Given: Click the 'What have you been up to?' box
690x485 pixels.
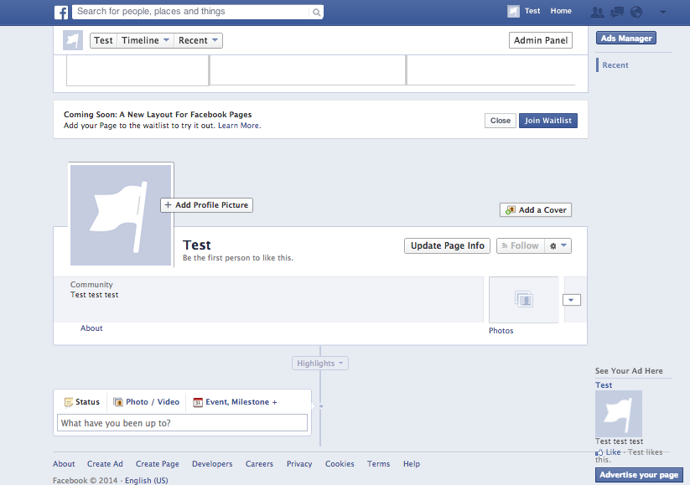Looking at the screenshot, I should (182, 423).
